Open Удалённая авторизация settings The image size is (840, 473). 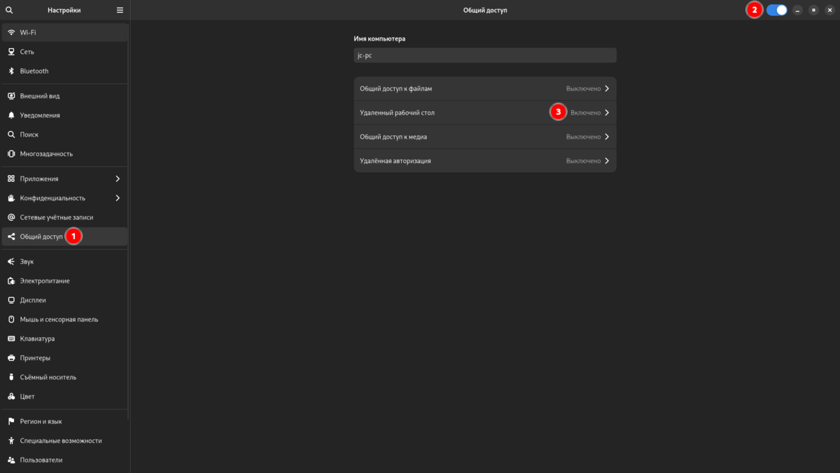pos(485,161)
